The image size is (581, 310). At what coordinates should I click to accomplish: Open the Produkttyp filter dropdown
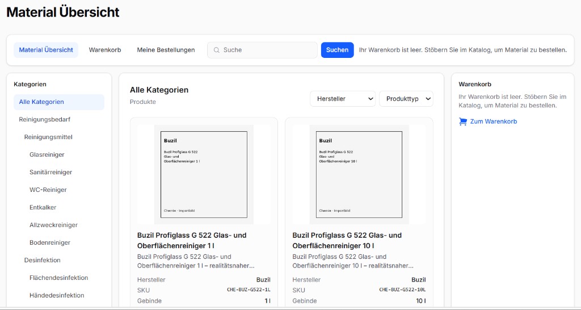(x=406, y=99)
